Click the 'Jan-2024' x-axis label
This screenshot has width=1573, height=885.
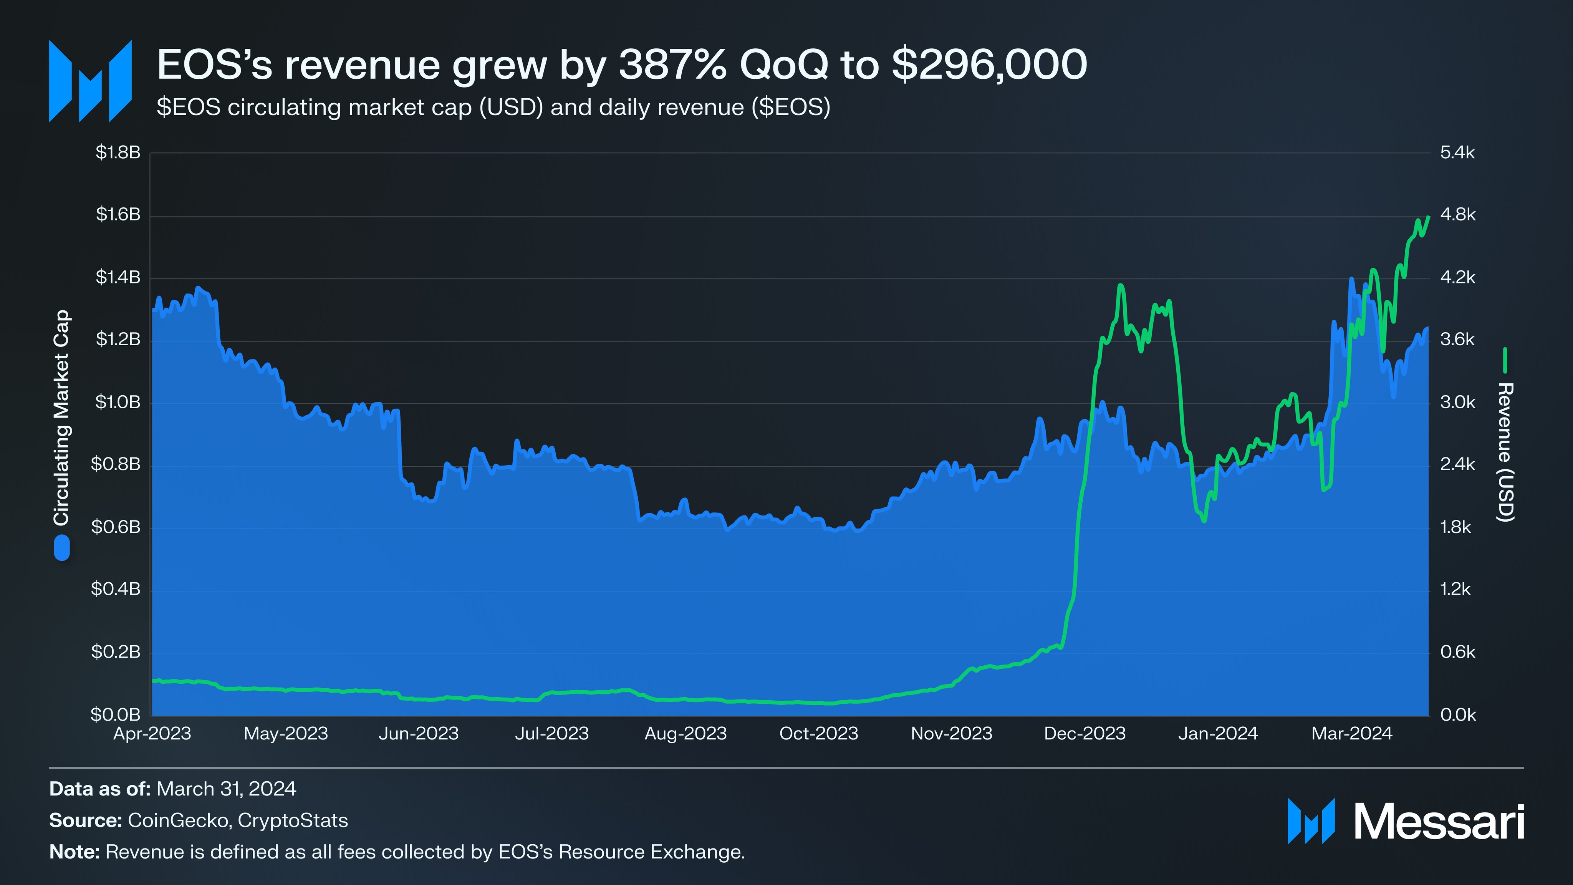(1218, 734)
